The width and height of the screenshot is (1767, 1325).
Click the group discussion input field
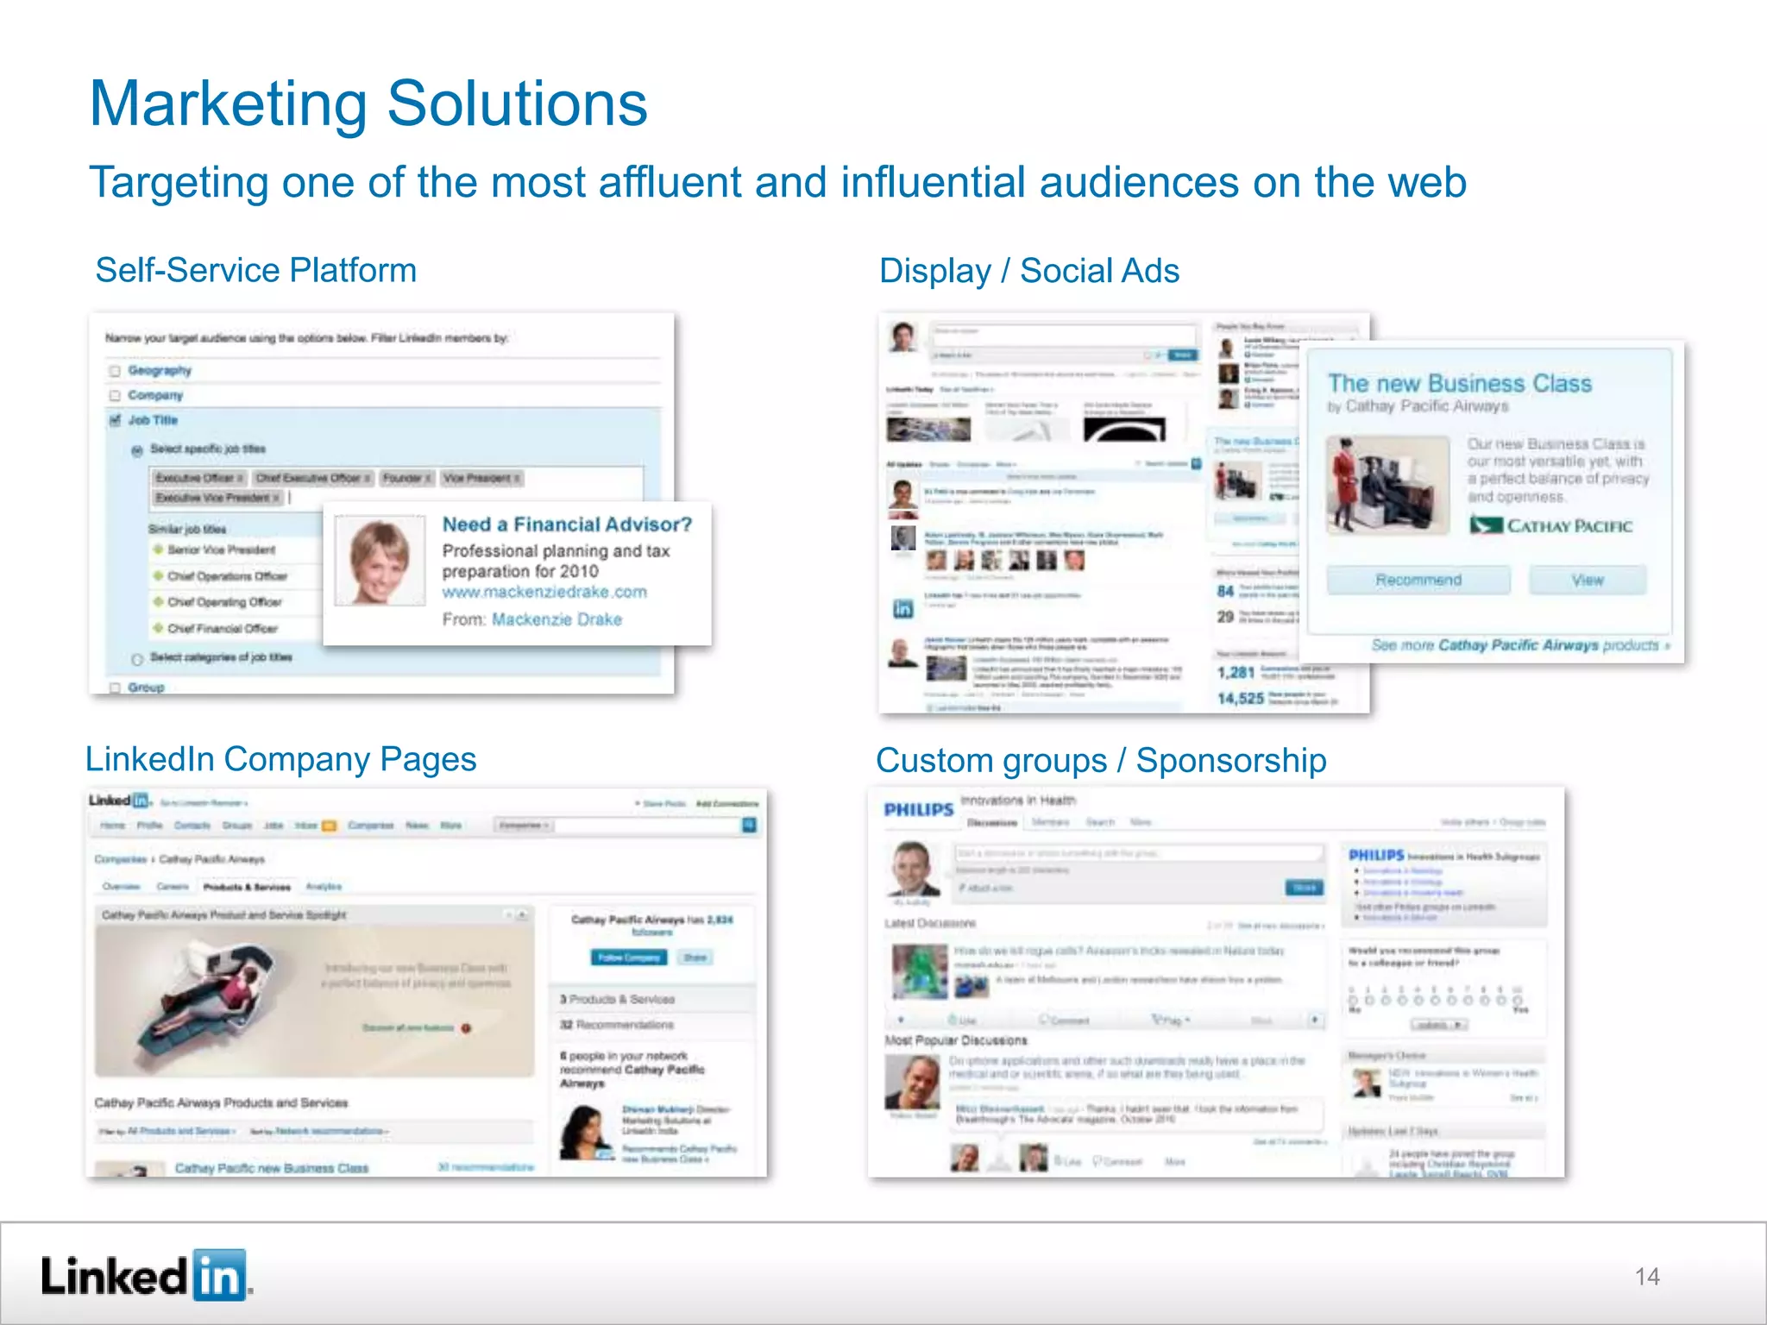coord(1139,853)
